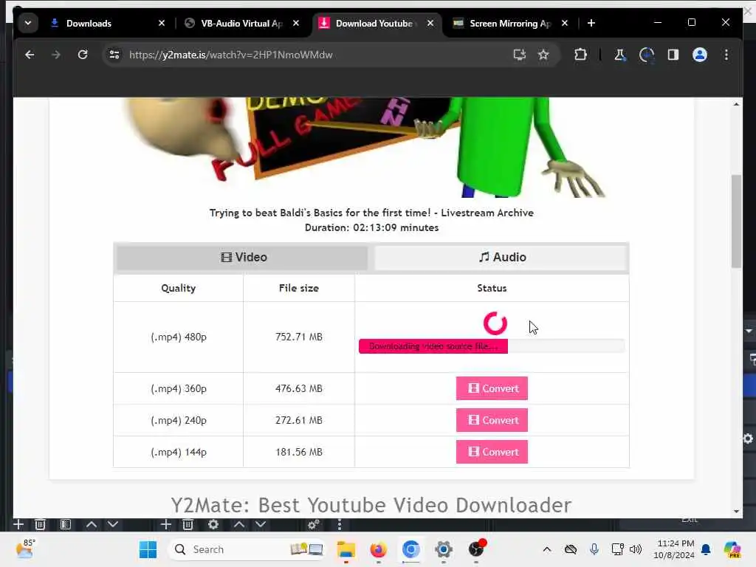Close the VB-Audio Virtual Apps tab

click(x=296, y=23)
